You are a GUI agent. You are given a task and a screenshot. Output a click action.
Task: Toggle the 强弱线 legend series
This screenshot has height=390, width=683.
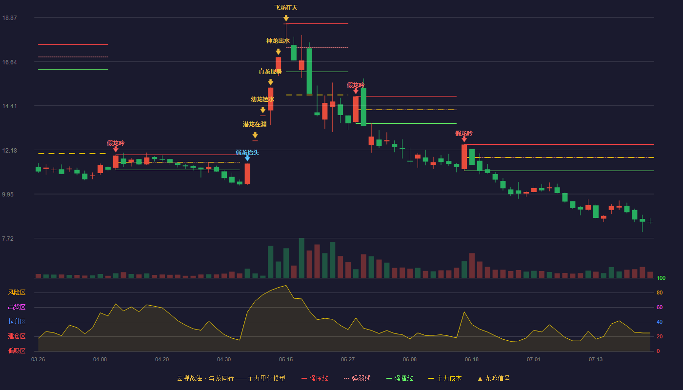tap(357, 378)
